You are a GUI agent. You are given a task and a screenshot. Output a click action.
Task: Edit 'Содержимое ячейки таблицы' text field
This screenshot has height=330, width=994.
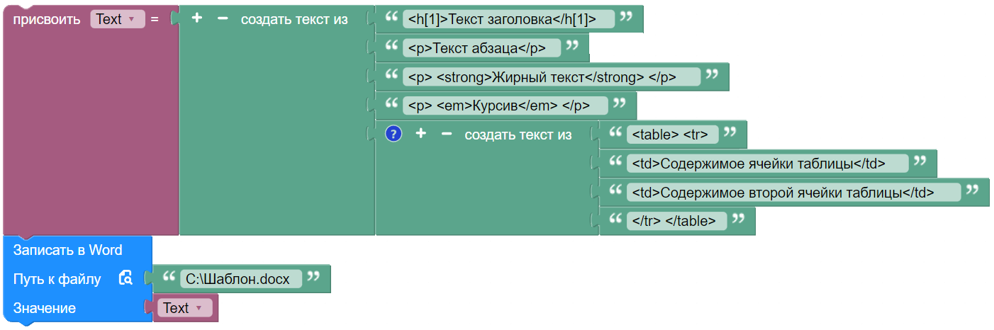click(766, 164)
